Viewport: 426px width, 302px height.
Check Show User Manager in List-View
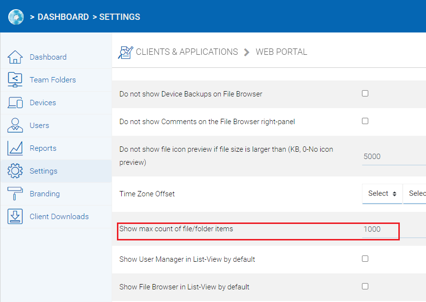[x=365, y=259]
